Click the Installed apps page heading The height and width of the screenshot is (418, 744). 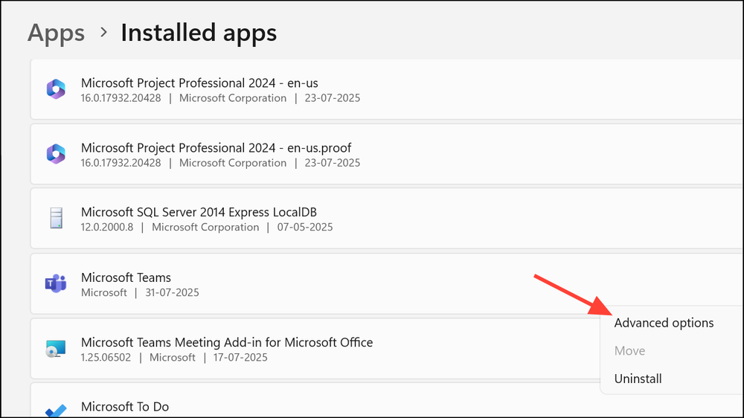tap(199, 33)
